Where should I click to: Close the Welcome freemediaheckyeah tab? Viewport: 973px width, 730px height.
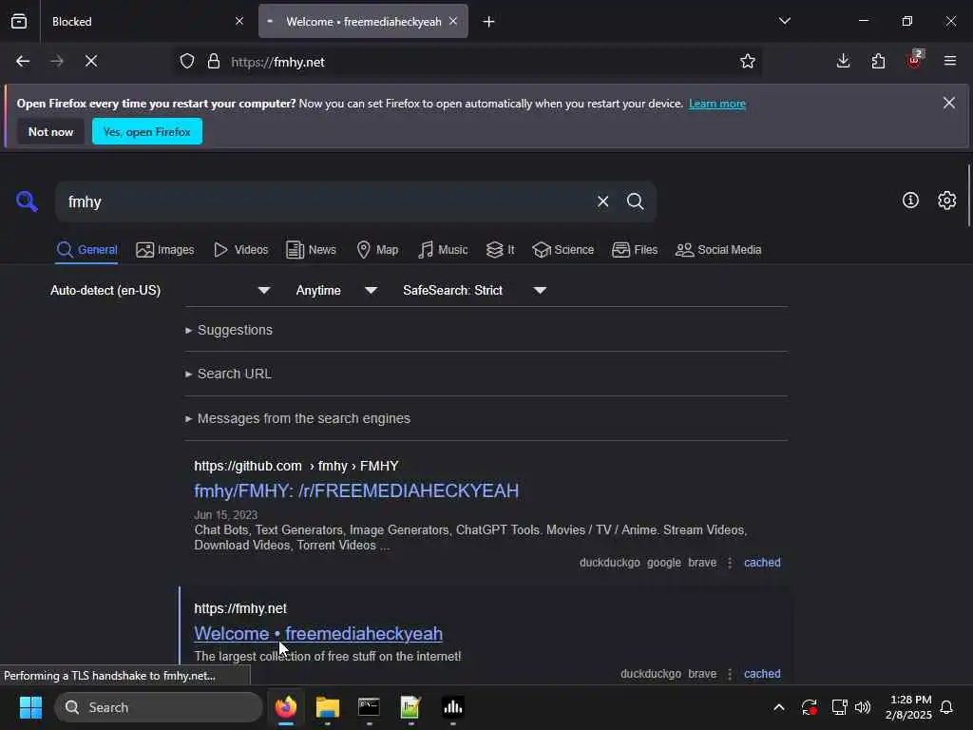coord(453,21)
